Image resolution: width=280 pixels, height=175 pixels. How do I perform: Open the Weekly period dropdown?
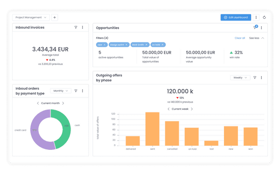pyautogui.click(x=240, y=77)
